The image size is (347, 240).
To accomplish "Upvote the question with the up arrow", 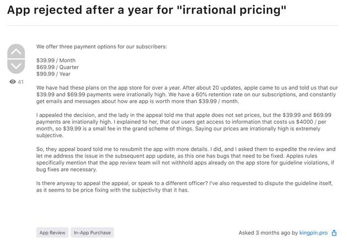I will (x=17, y=52).
